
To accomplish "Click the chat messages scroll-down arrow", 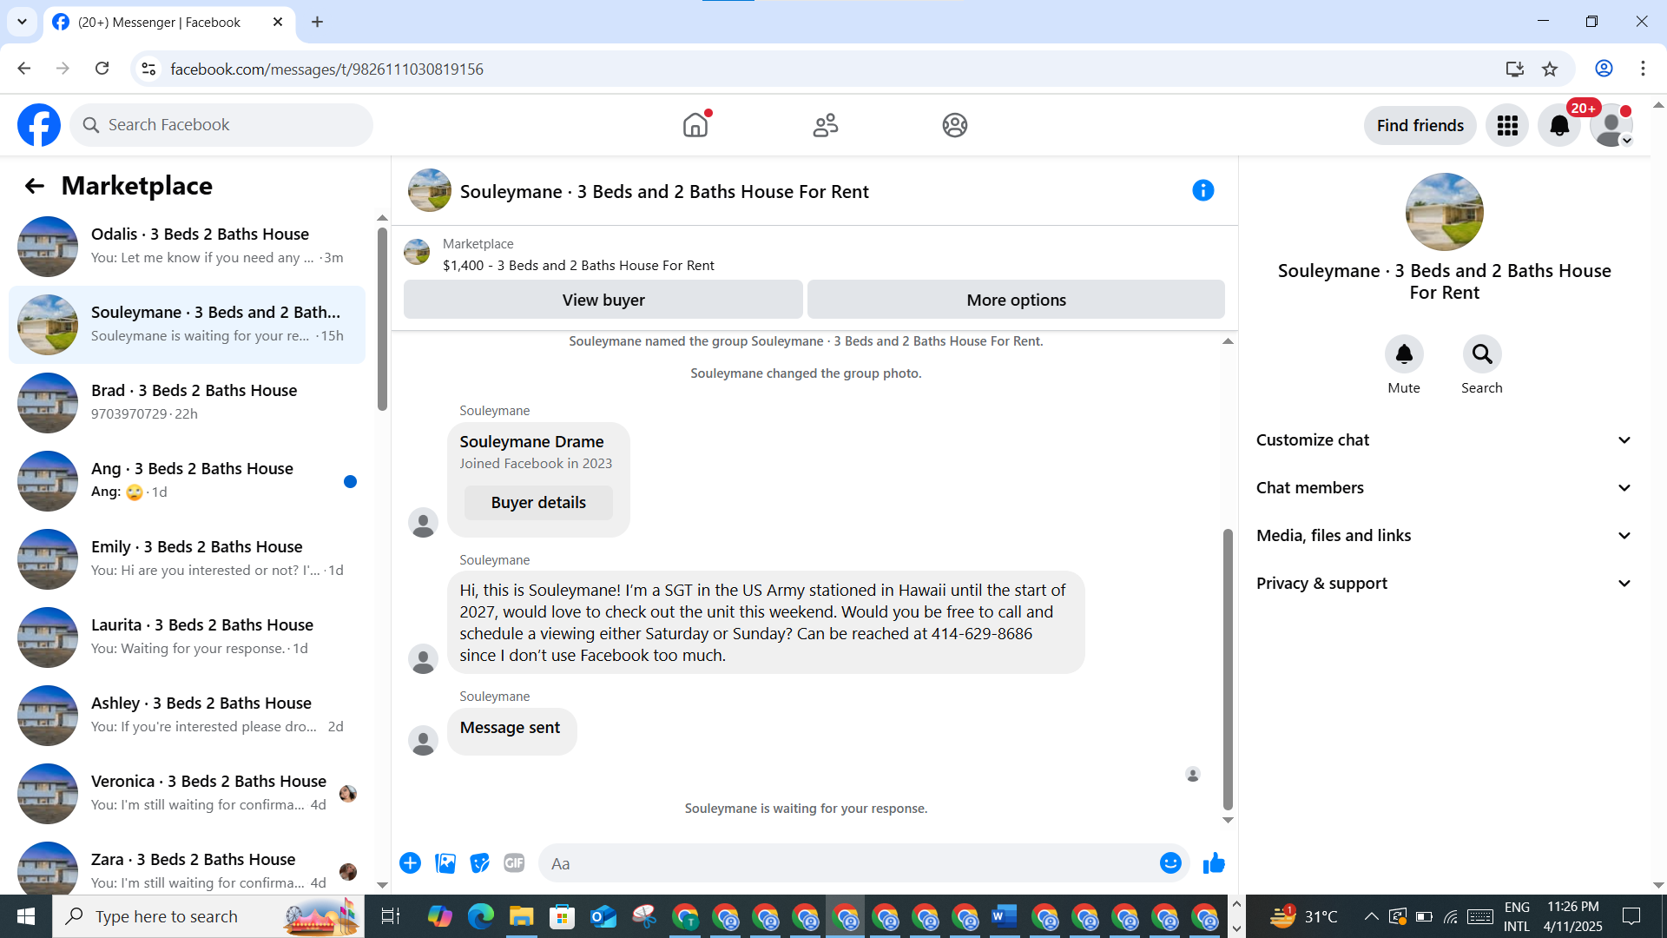I will (x=1228, y=820).
